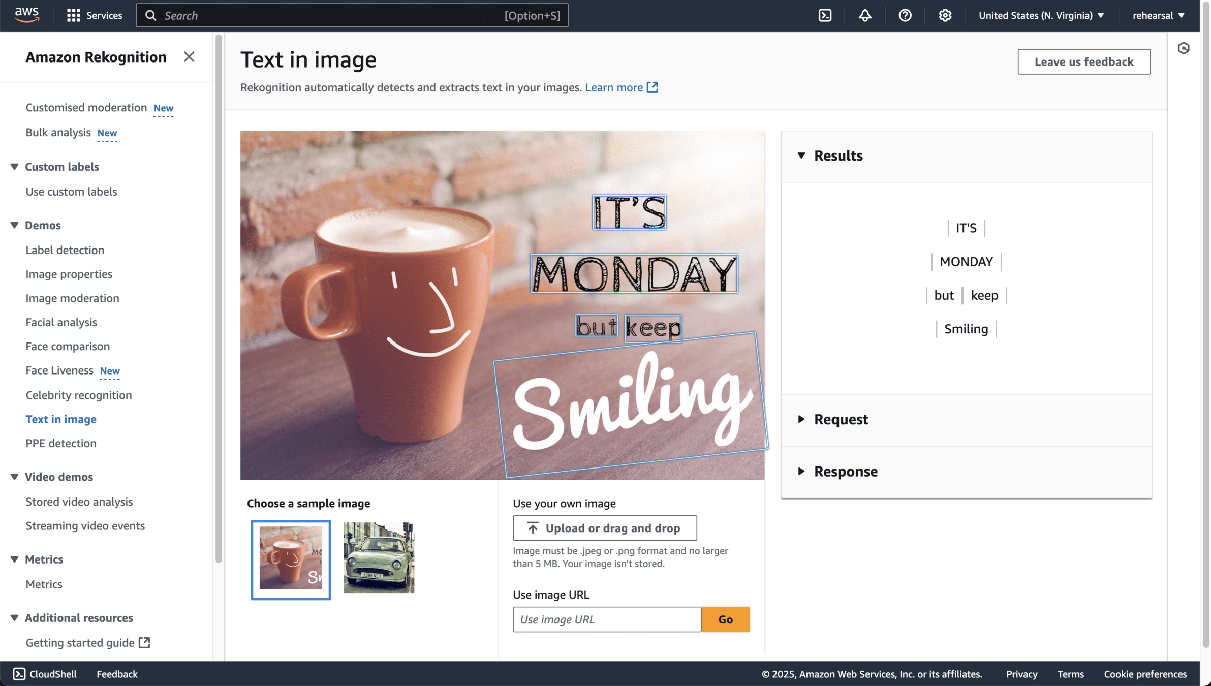Collapse the Results section

pos(801,155)
